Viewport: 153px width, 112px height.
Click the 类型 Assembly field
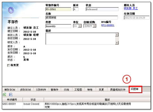[x=58, y=26]
